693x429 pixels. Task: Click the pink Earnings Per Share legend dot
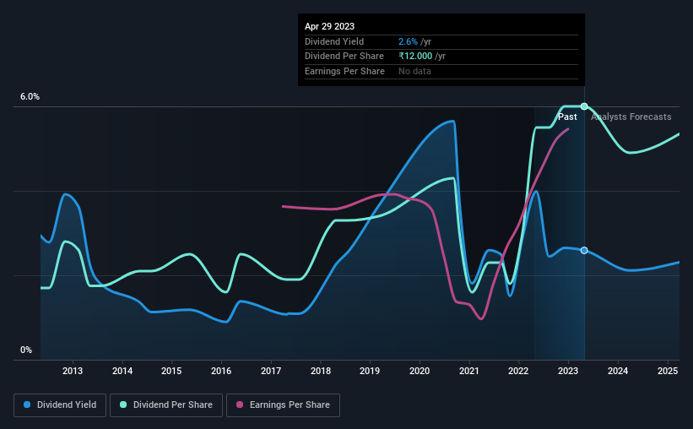point(240,405)
